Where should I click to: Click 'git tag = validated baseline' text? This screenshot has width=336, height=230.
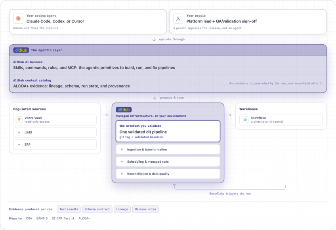(x=141, y=137)
